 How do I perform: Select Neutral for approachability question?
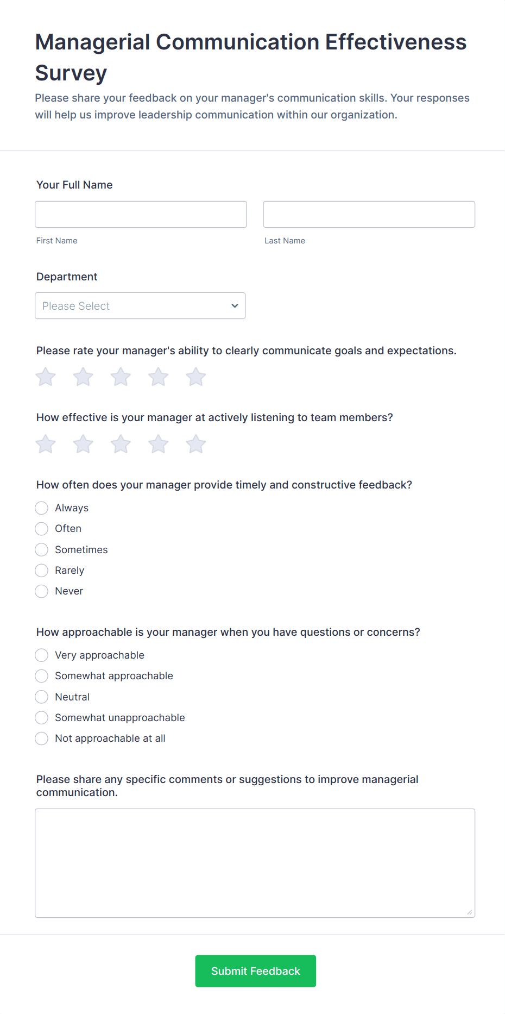point(41,697)
